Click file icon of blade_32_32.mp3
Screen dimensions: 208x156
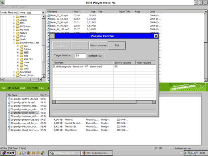click(48, 15)
